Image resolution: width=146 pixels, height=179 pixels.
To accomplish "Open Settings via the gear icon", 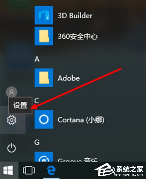I will point(12,120).
